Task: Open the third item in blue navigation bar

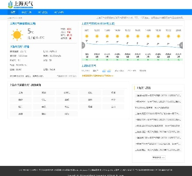Action: pos(43,12)
